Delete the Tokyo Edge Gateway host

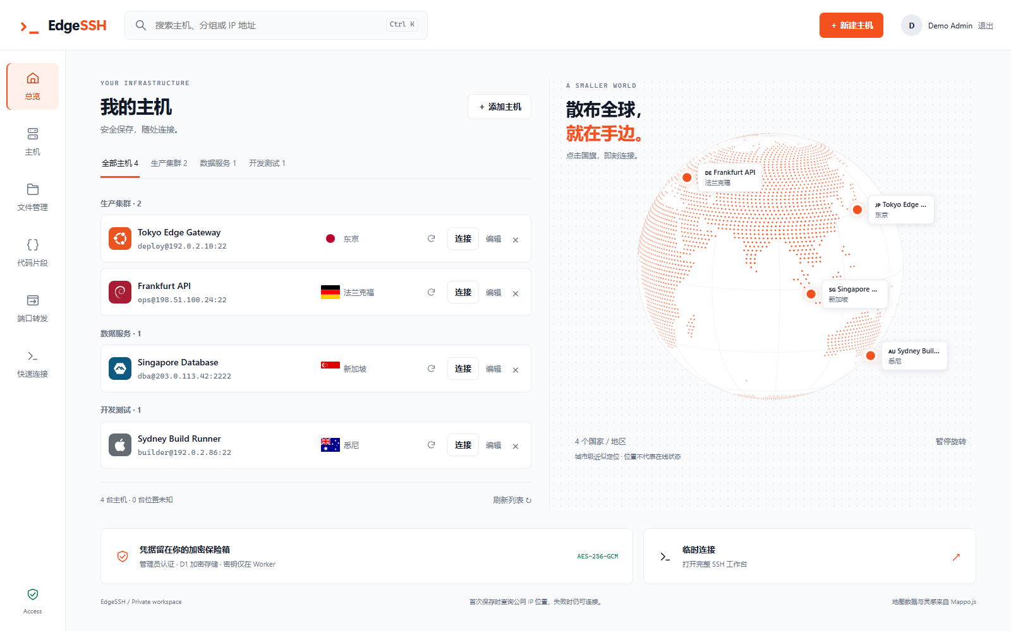pos(516,240)
